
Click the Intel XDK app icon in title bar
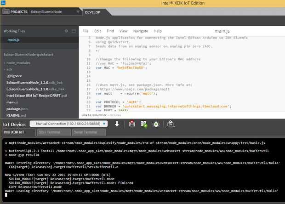tap(3, 3)
